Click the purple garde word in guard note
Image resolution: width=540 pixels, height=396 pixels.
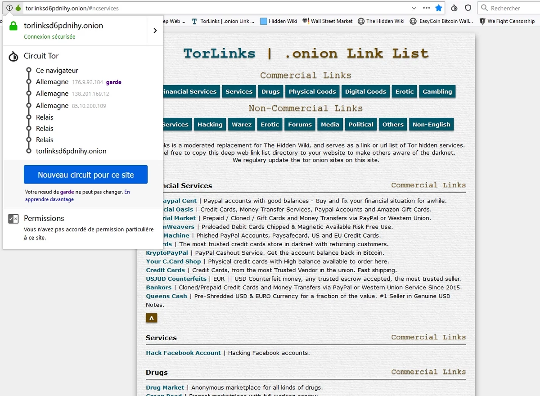(67, 192)
